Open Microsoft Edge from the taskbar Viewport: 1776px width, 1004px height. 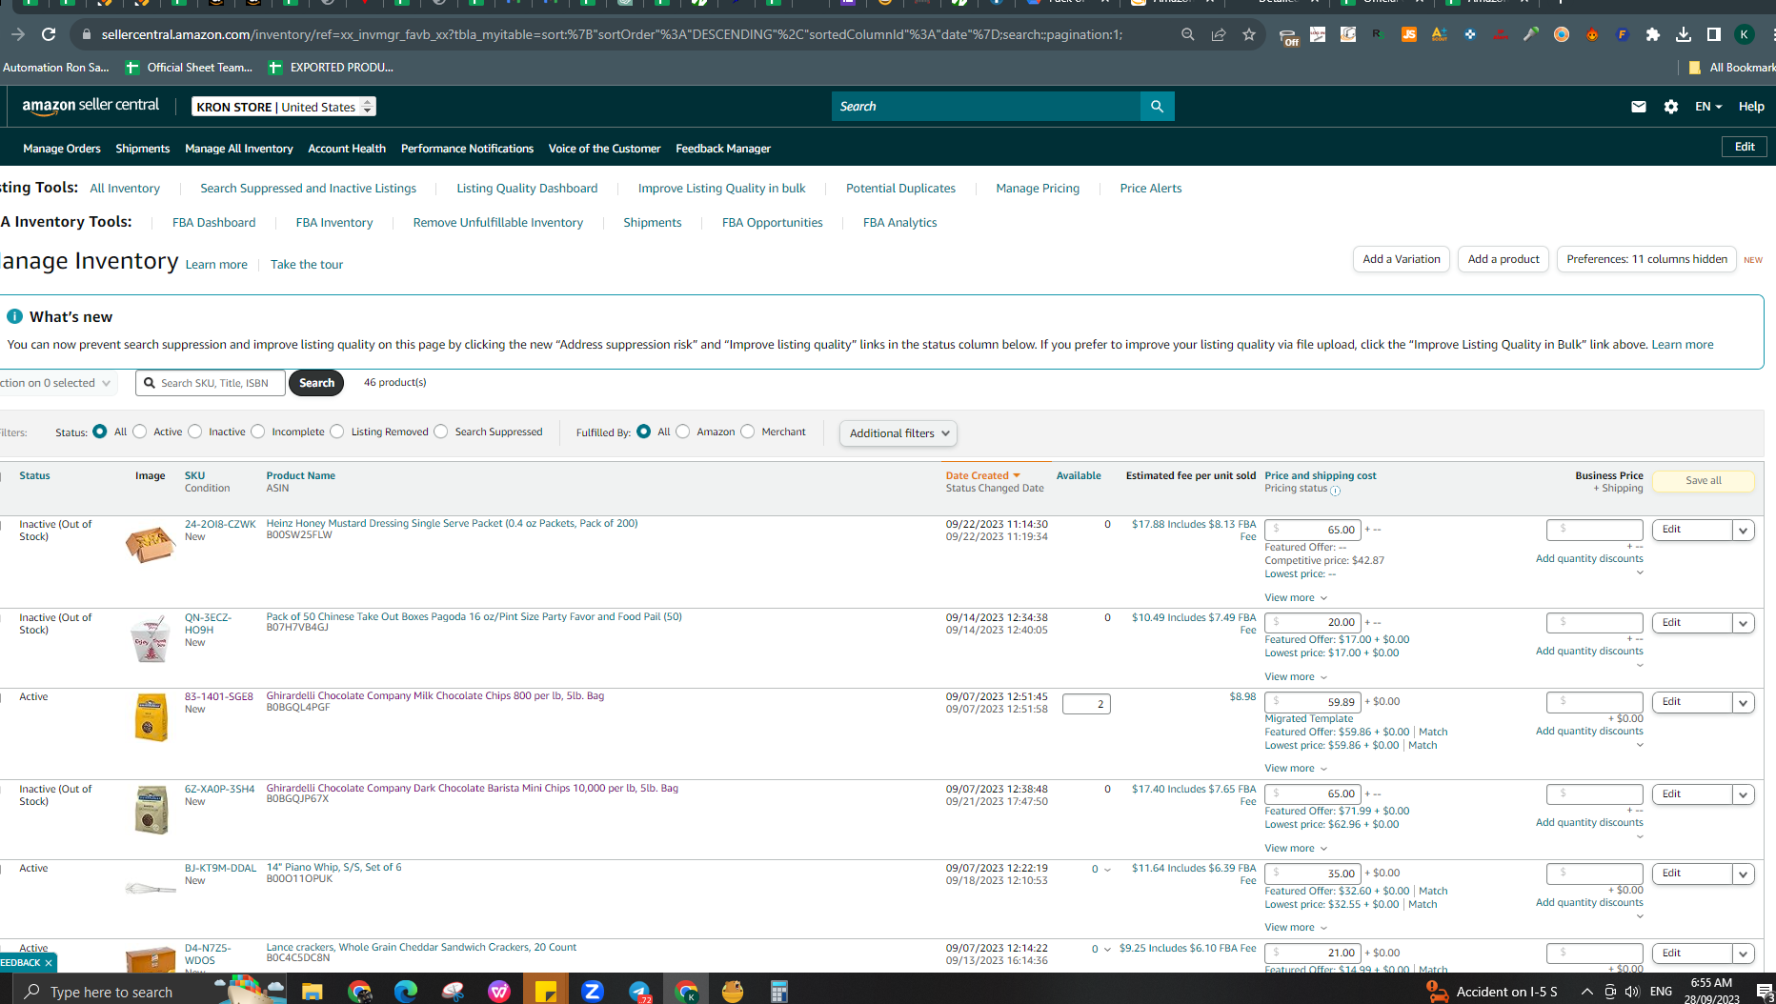point(406,992)
